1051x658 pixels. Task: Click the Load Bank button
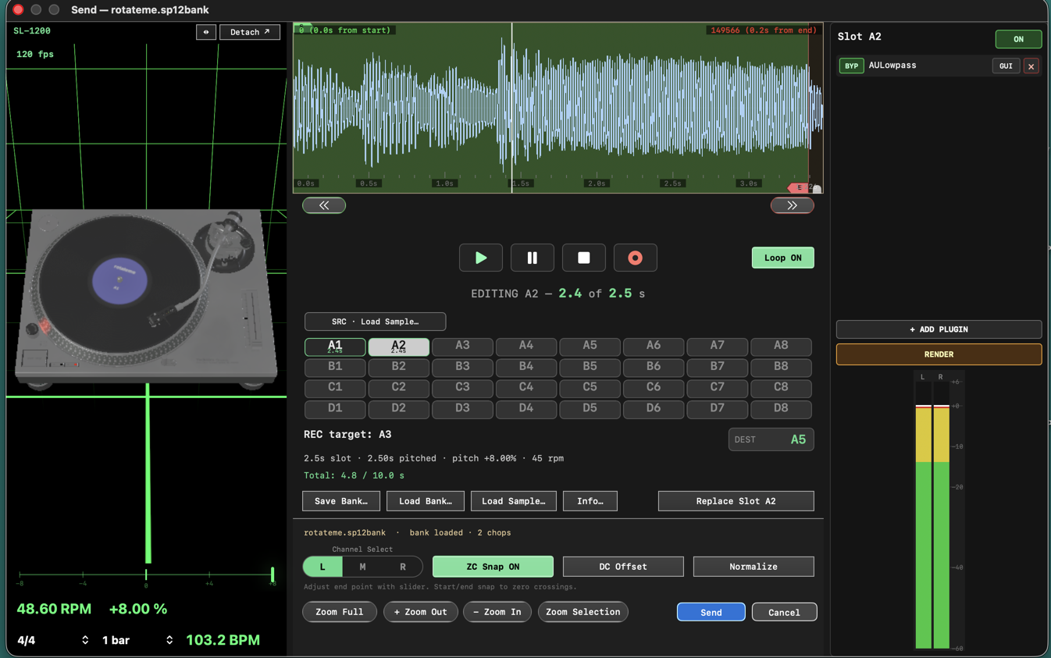(x=426, y=501)
